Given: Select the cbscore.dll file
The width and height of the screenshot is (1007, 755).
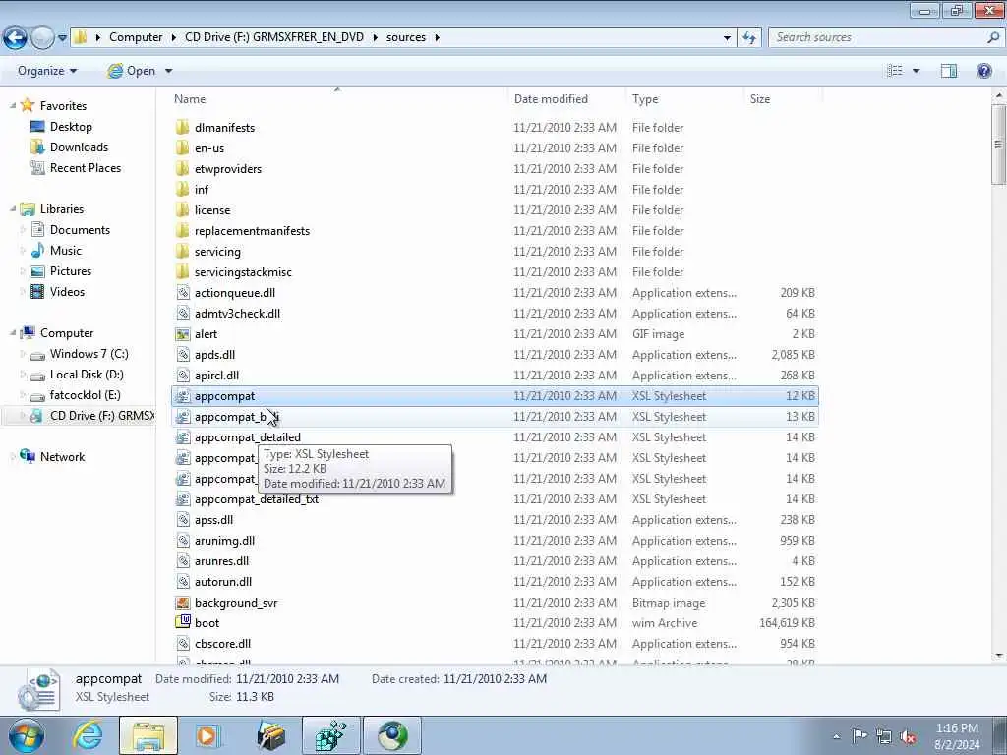Looking at the screenshot, I should pos(222,643).
